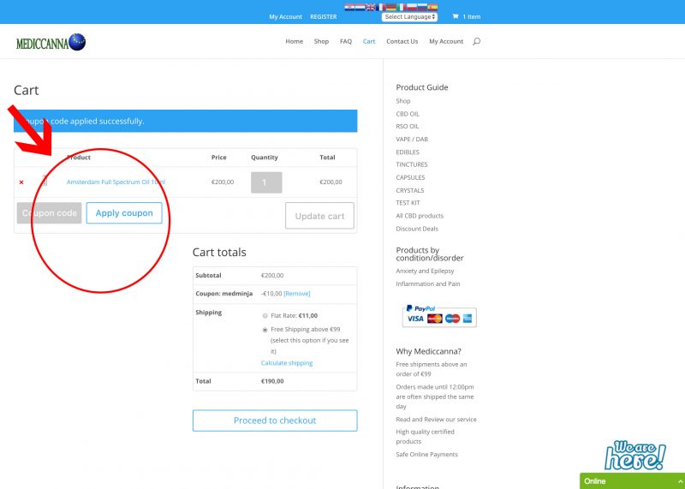
Task: Open the 'We are here!' chat graphic
Action: tap(635, 455)
